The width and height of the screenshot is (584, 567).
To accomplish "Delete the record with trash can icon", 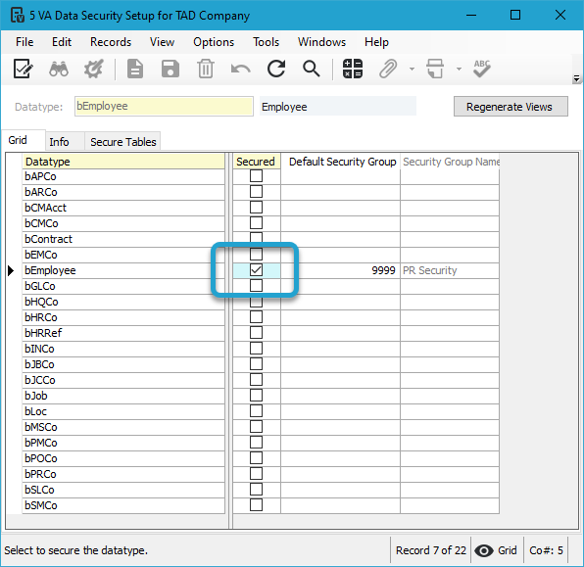I will coord(206,69).
